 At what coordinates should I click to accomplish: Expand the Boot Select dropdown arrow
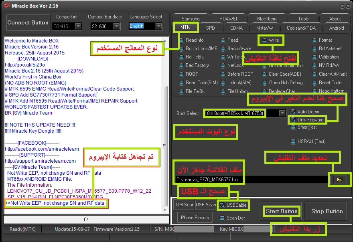point(282,113)
